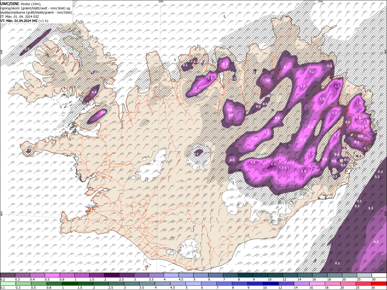Screen dimensions: 387x290
Task: Pick the bright pink upper swatch between 0.5 and 0.8
Action: point(52,275)
